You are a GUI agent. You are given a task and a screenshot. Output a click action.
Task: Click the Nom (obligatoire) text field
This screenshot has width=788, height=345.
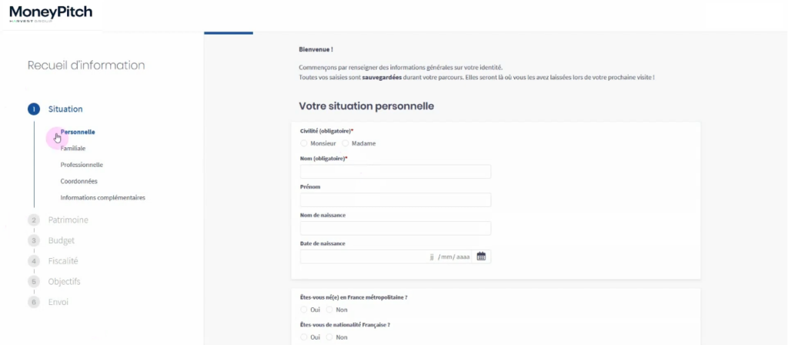click(395, 172)
